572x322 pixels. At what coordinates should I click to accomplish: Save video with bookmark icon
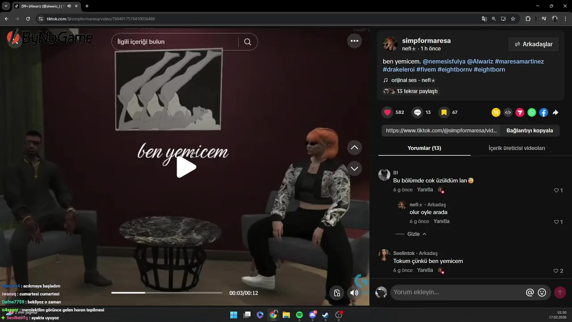point(444,112)
